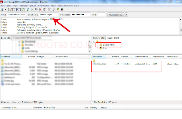Refresh file and folder lists
The image size is (182, 119).
pos(28,9)
